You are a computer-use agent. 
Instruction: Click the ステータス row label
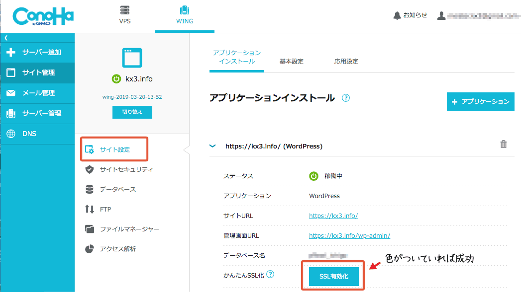click(x=238, y=176)
